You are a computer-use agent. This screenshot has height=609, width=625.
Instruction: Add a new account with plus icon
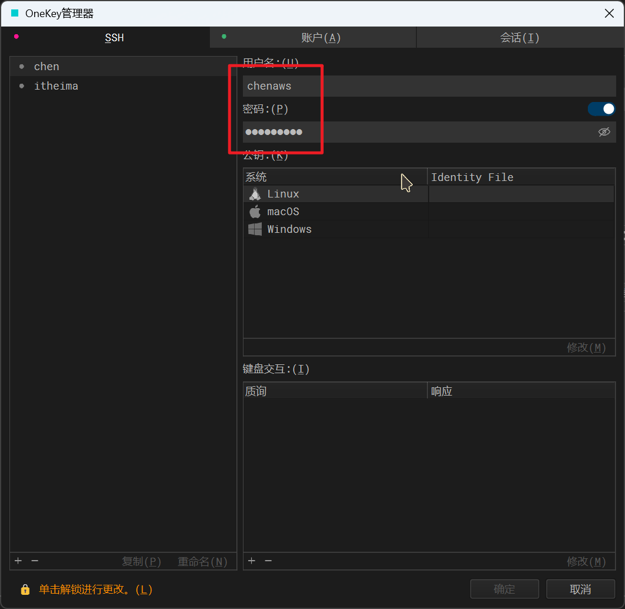(18, 561)
